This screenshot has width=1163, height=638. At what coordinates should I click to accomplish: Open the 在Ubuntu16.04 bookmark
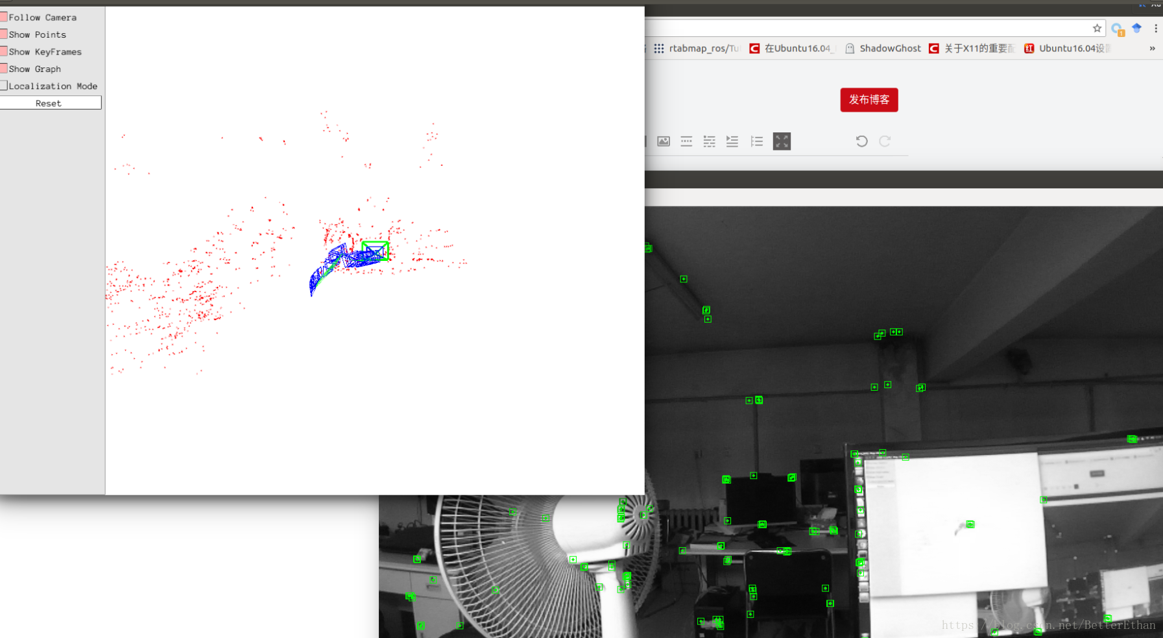pyautogui.click(x=792, y=48)
